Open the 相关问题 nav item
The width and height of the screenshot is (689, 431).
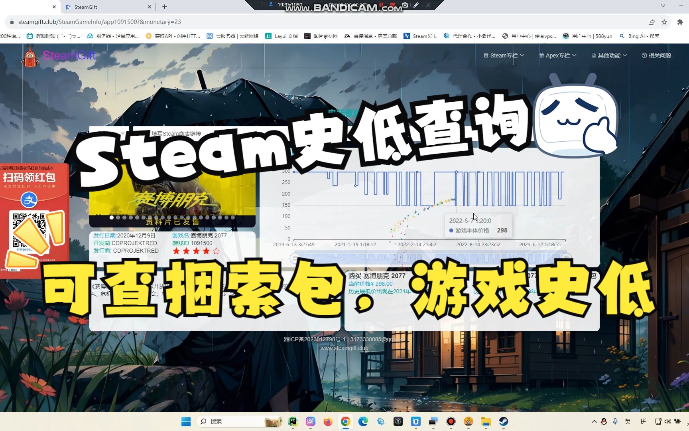coord(656,55)
